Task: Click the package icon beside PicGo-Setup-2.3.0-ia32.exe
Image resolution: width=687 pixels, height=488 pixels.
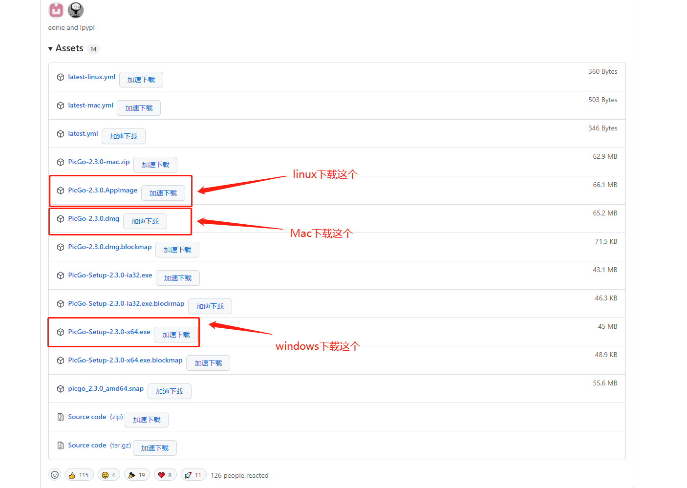Action: tap(61, 276)
